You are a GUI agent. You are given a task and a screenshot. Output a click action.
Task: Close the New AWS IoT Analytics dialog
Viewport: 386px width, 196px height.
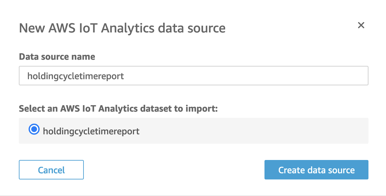pyautogui.click(x=361, y=25)
